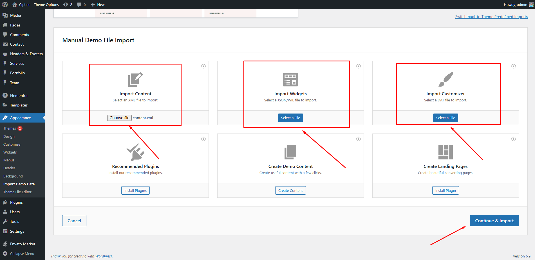Open the New content dropdown in admin bar
The height and width of the screenshot is (260, 535).
(98, 5)
